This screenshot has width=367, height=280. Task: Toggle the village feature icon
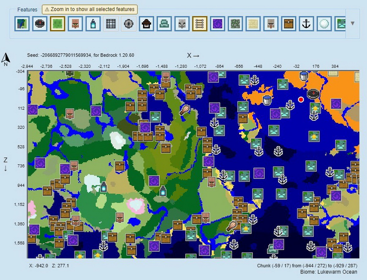pos(75,24)
